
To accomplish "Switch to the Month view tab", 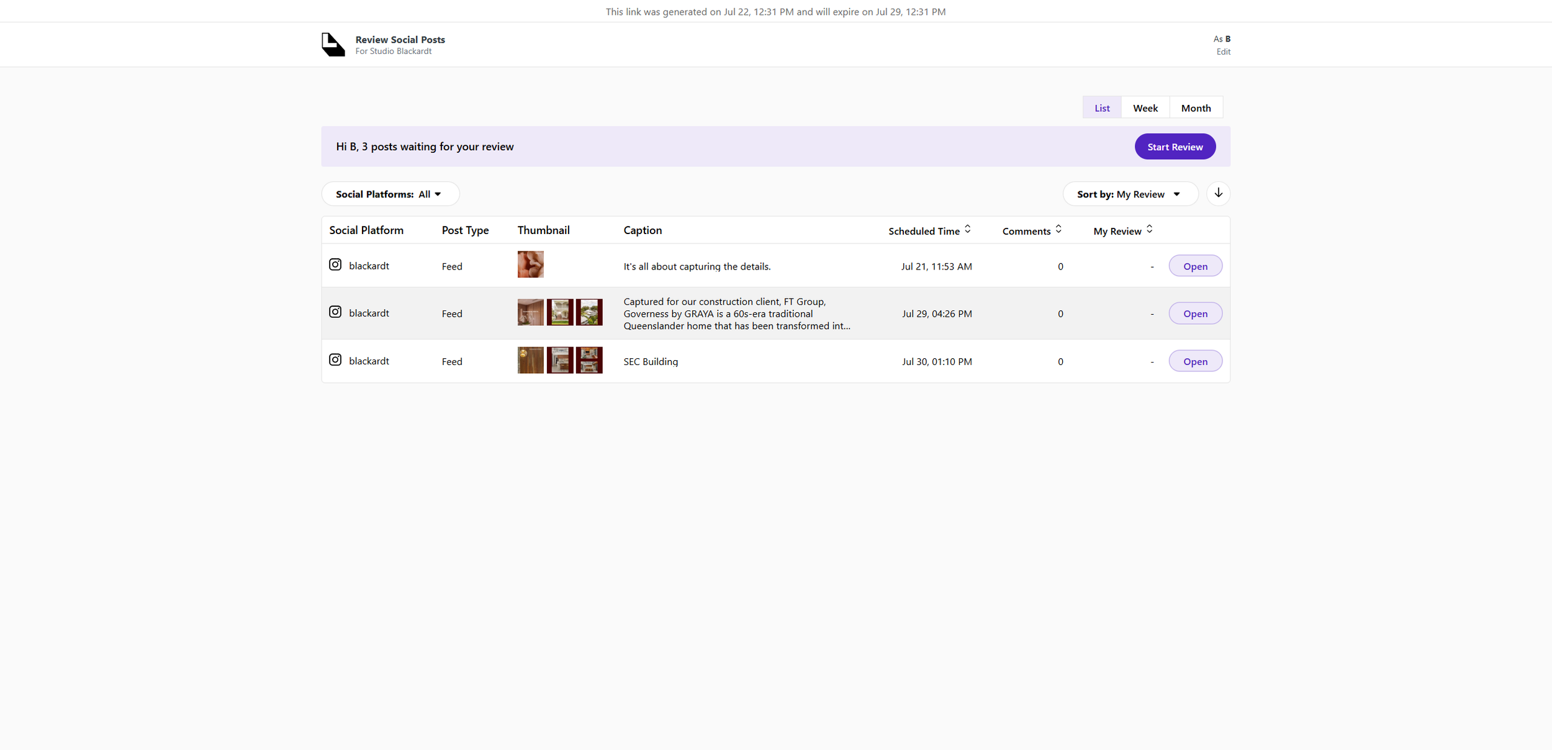I will coord(1196,108).
